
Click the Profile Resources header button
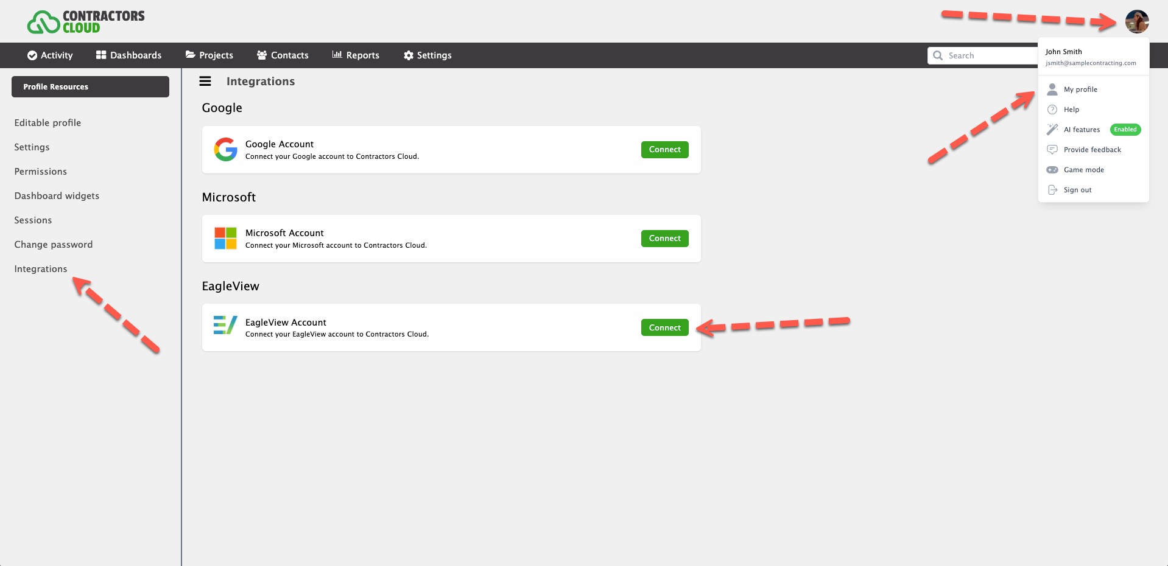90,86
